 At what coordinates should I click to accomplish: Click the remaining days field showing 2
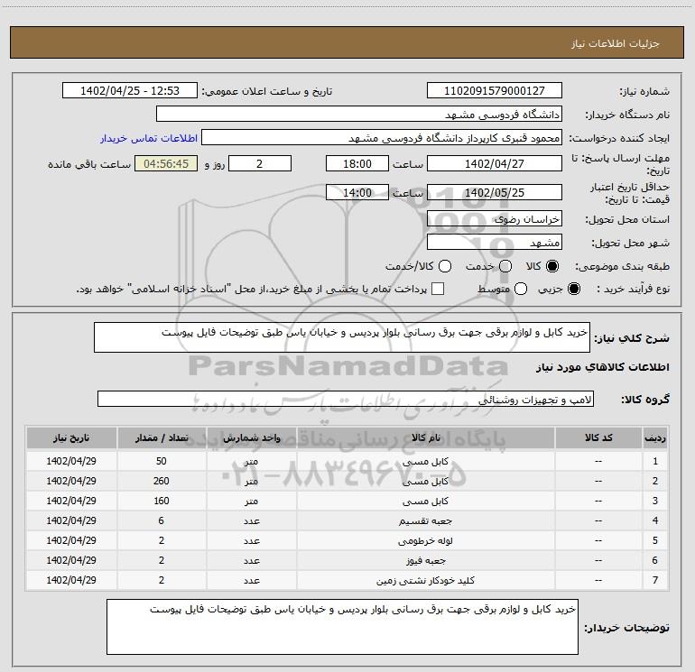coord(260,163)
